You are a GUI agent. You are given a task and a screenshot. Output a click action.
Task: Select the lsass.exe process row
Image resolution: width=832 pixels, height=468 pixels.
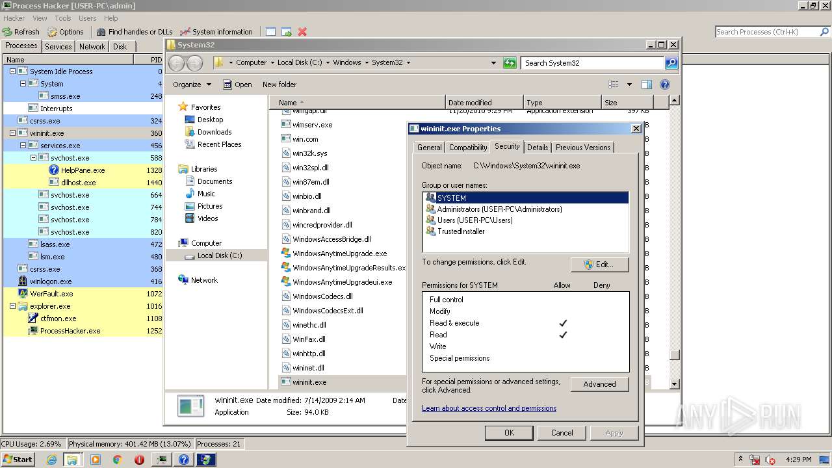tap(83, 244)
